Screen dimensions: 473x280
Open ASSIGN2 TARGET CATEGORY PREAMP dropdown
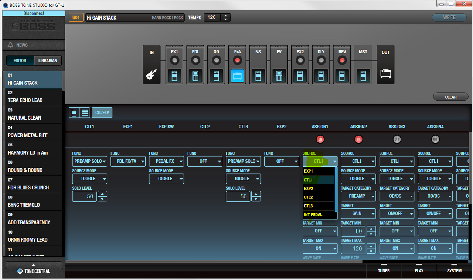(359, 196)
